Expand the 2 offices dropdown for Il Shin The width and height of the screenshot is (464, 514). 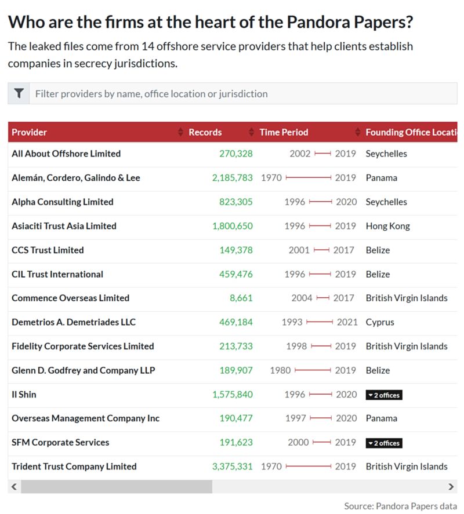tap(384, 395)
